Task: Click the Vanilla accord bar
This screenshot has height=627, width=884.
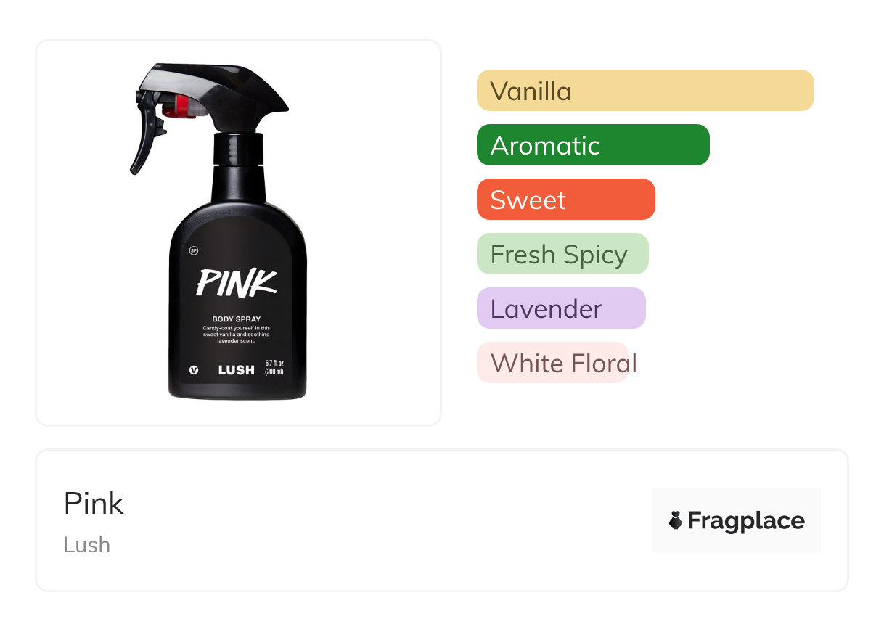Action: pos(645,91)
